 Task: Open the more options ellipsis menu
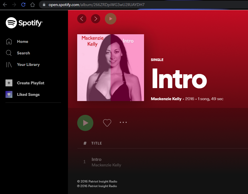(123, 122)
